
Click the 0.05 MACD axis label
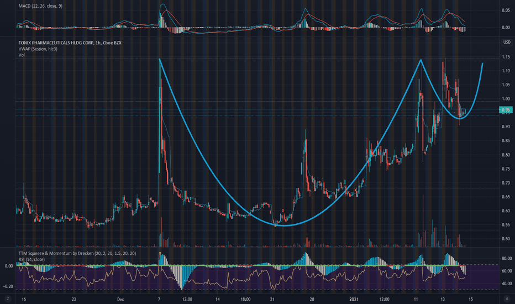[506, 11]
